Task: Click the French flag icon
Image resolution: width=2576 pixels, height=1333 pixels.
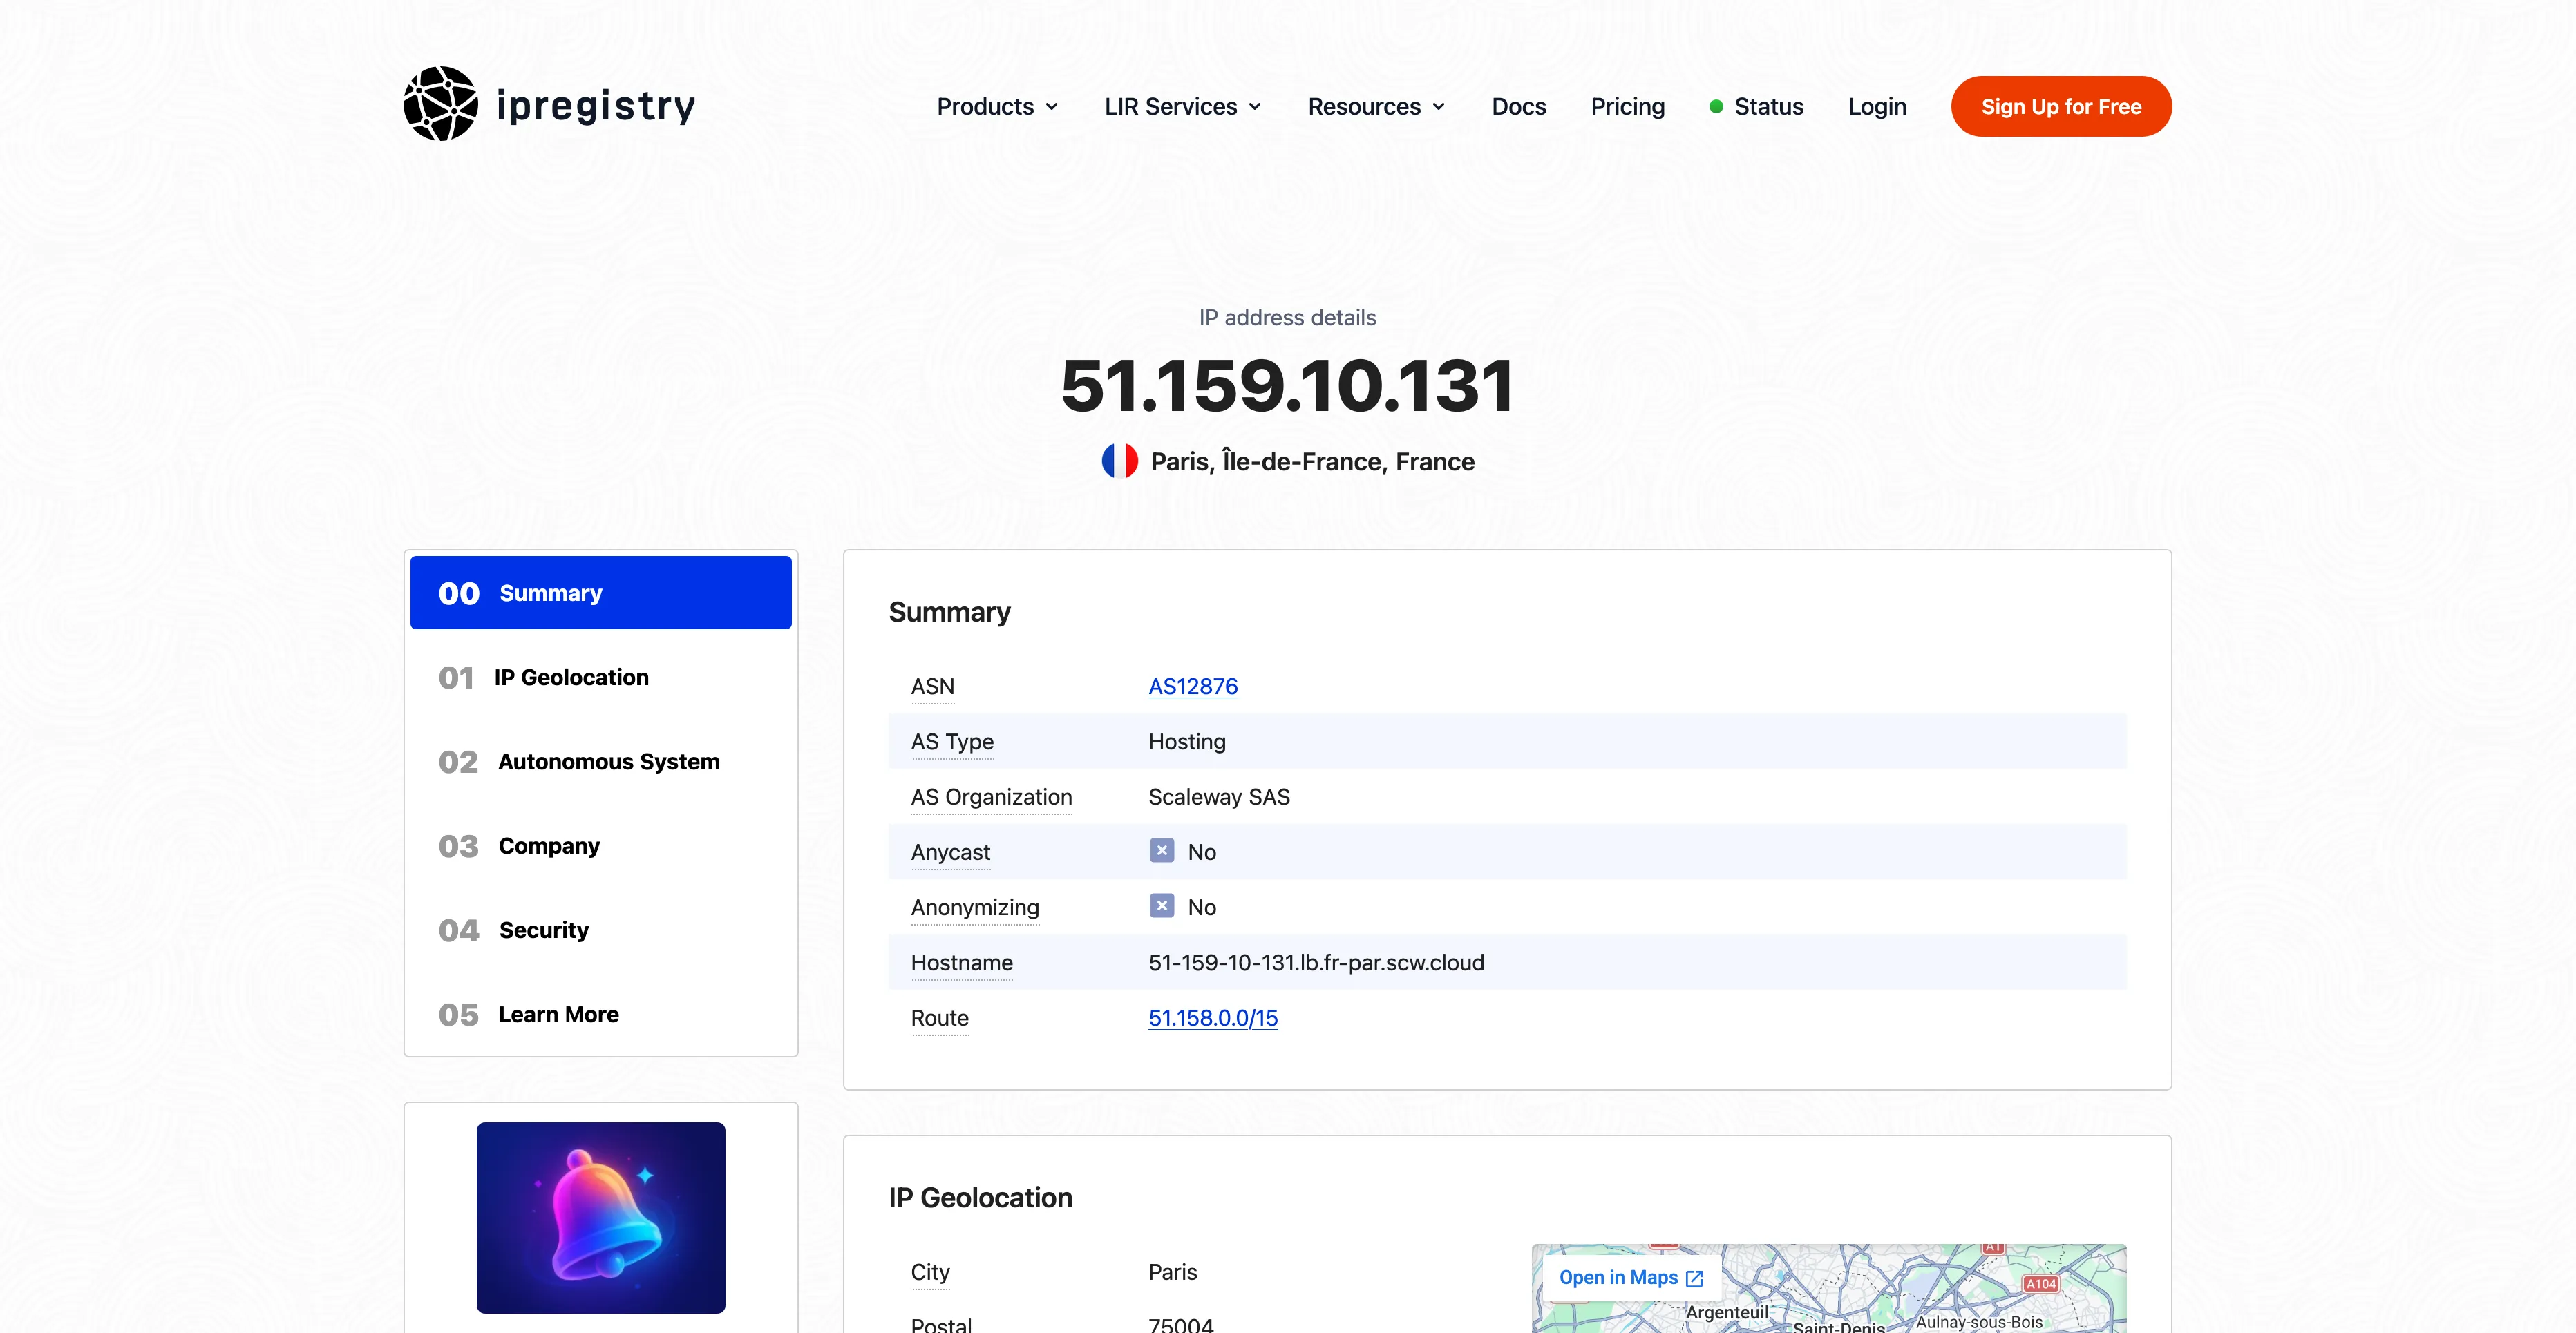Action: (1119, 461)
